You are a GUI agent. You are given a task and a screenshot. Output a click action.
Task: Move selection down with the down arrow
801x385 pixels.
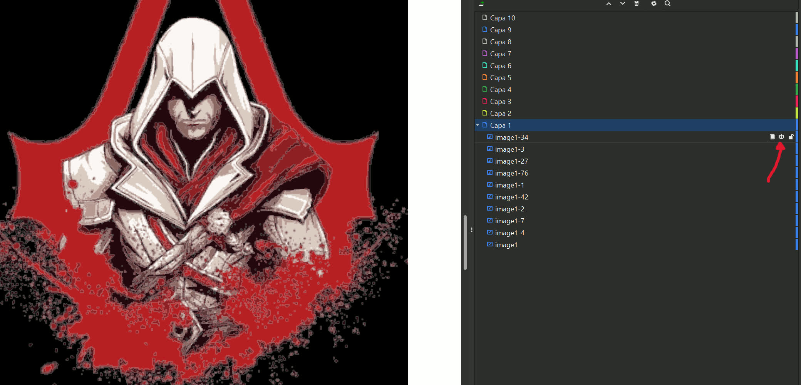click(623, 3)
